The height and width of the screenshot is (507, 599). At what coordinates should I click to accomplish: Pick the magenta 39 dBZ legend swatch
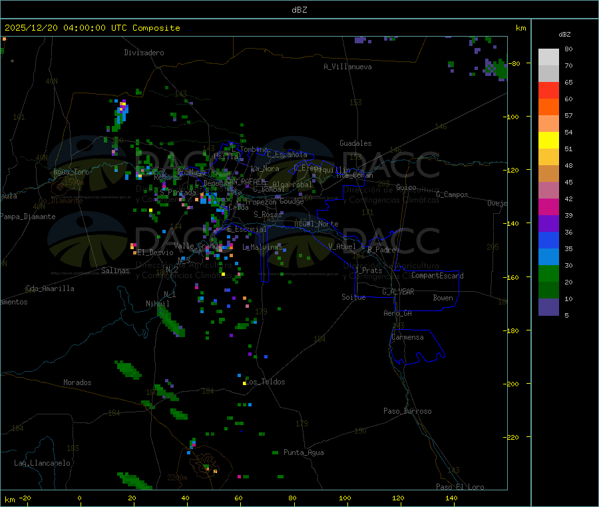point(548,207)
